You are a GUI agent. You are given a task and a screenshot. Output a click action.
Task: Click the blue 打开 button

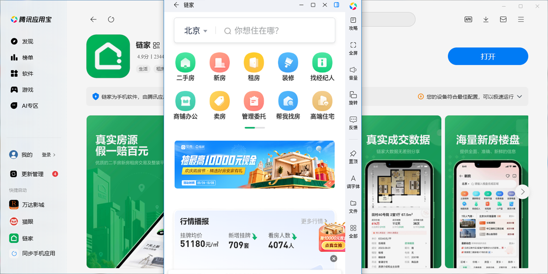[x=488, y=57]
